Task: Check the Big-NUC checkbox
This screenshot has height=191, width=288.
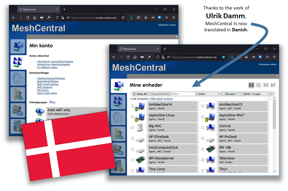Action: click(x=132, y=127)
